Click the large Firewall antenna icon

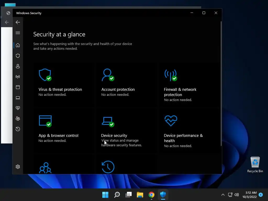[x=171, y=75]
